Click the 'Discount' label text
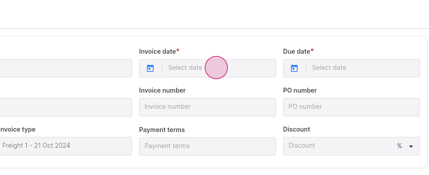 [297, 129]
